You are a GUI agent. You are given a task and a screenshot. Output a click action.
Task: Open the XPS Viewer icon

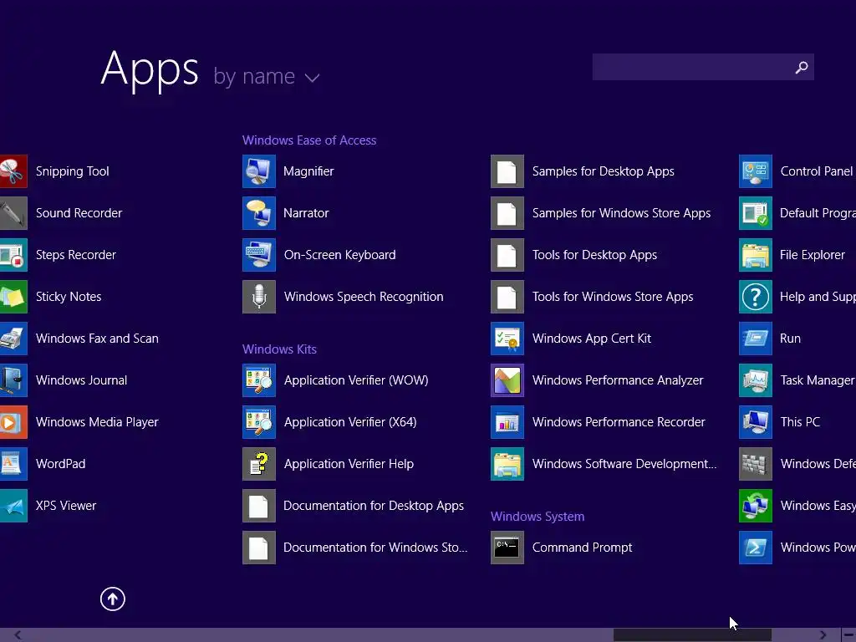coord(13,506)
